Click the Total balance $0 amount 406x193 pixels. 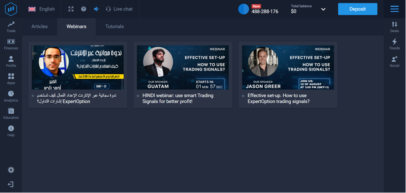click(x=293, y=11)
